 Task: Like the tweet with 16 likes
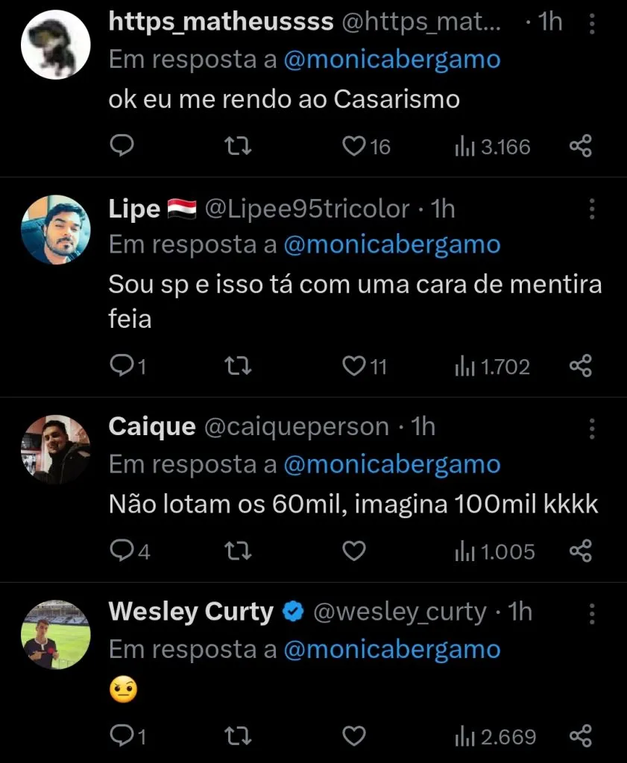[x=353, y=147]
